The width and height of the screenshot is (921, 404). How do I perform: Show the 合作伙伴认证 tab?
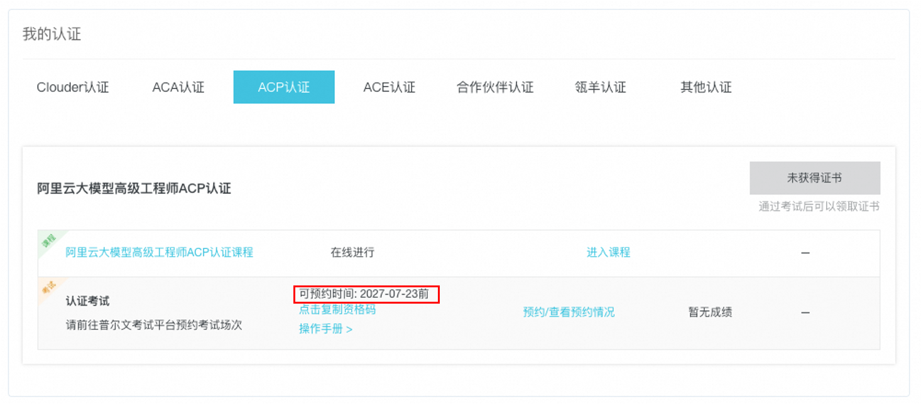pos(495,87)
